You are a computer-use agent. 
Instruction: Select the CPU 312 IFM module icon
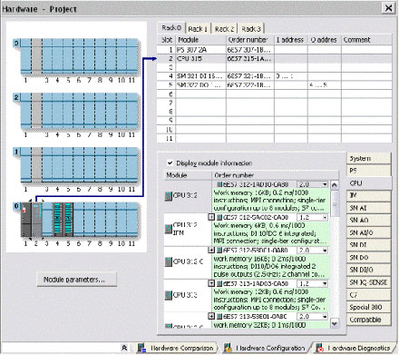click(x=169, y=229)
